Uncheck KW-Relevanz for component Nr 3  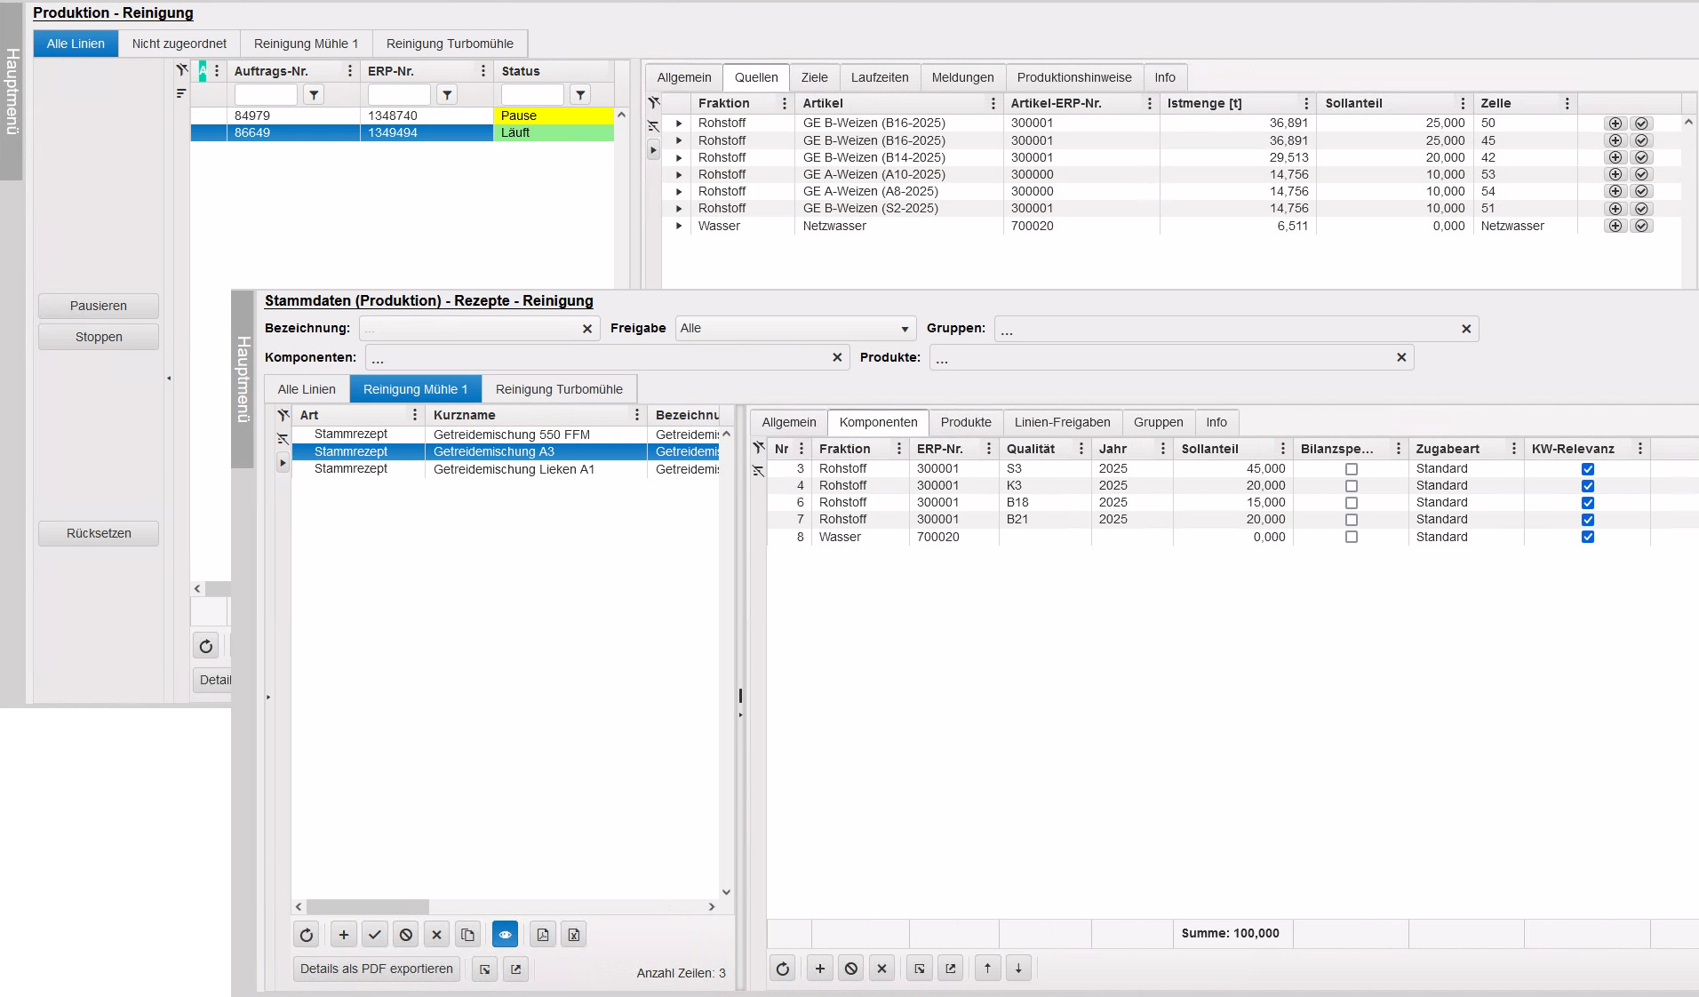(x=1588, y=469)
